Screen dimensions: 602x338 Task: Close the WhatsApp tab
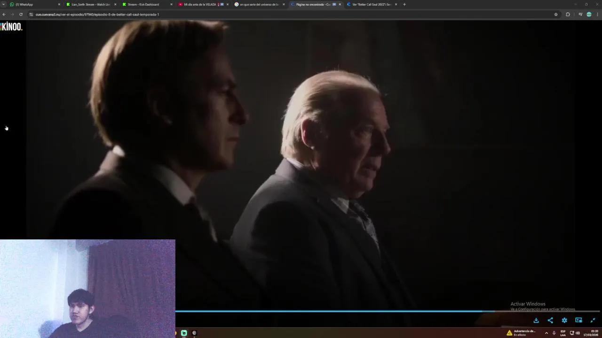coord(59,4)
